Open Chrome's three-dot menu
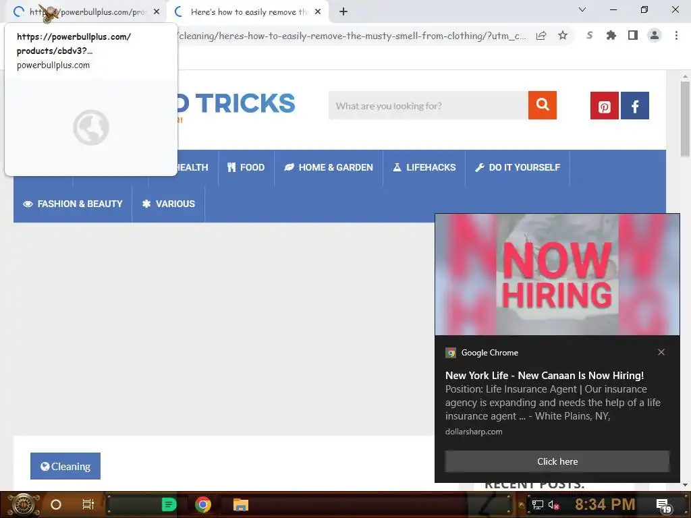 tap(676, 35)
